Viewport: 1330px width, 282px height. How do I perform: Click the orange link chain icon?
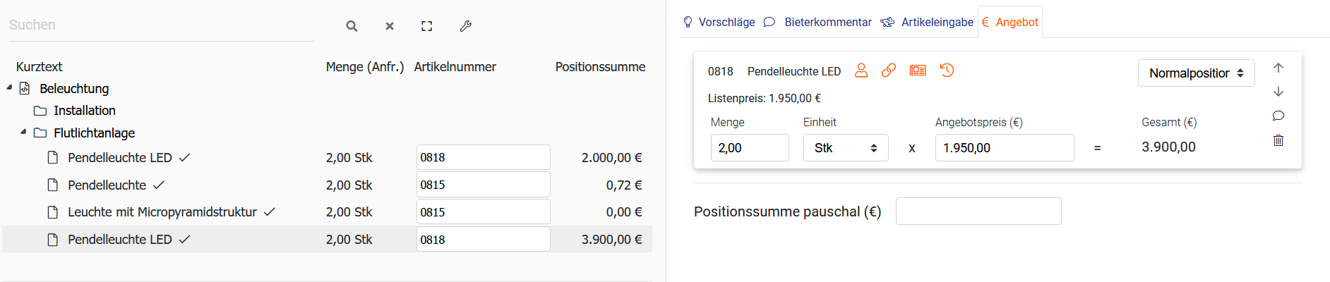tap(889, 70)
